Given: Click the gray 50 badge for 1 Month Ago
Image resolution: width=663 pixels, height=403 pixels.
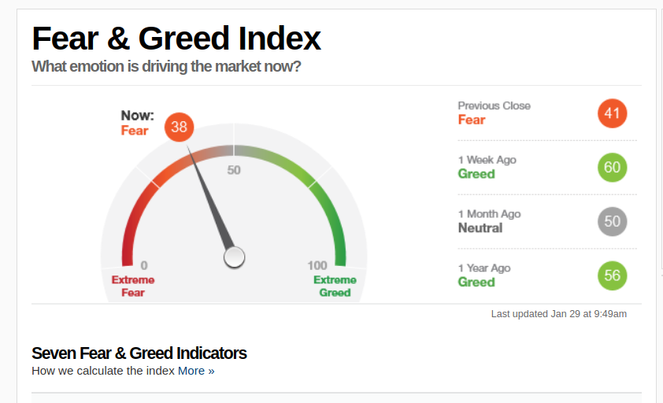Looking at the screenshot, I should (613, 222).
